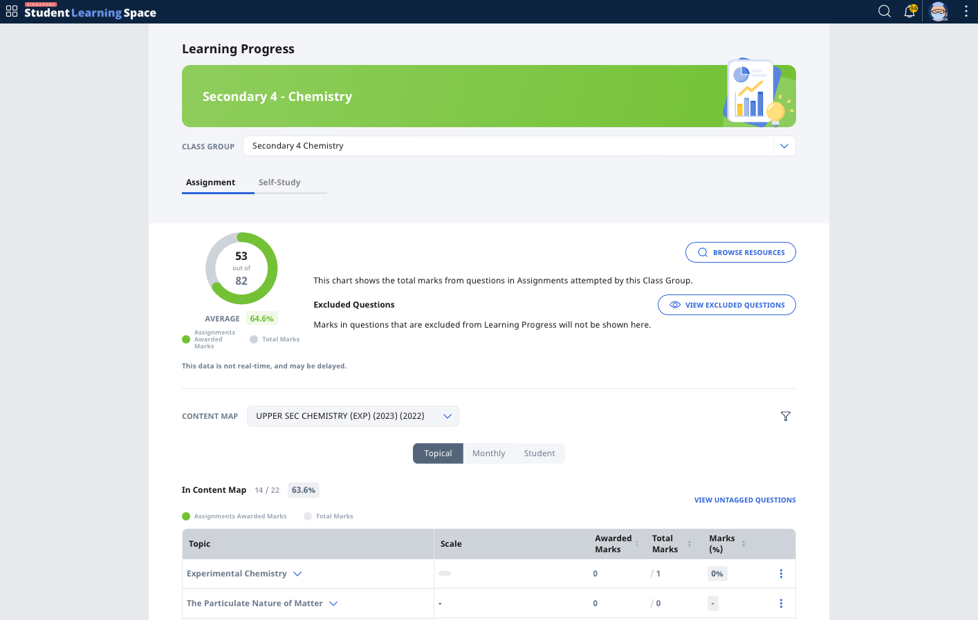
Task: Open the three-dot menu in the top bar
Action: pos(966,11)
